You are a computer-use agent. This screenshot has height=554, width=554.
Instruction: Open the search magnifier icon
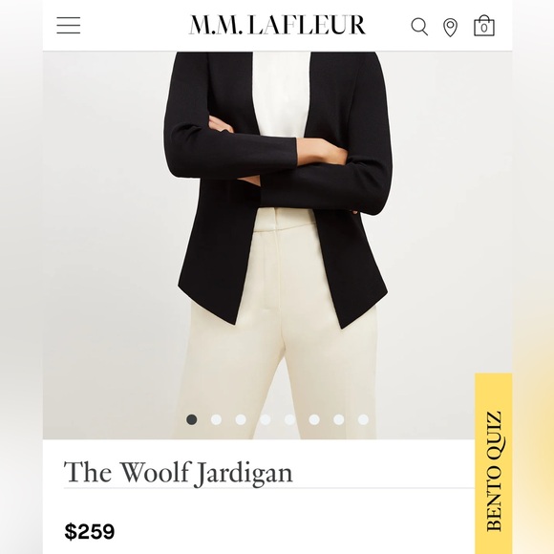pos(419,27)
